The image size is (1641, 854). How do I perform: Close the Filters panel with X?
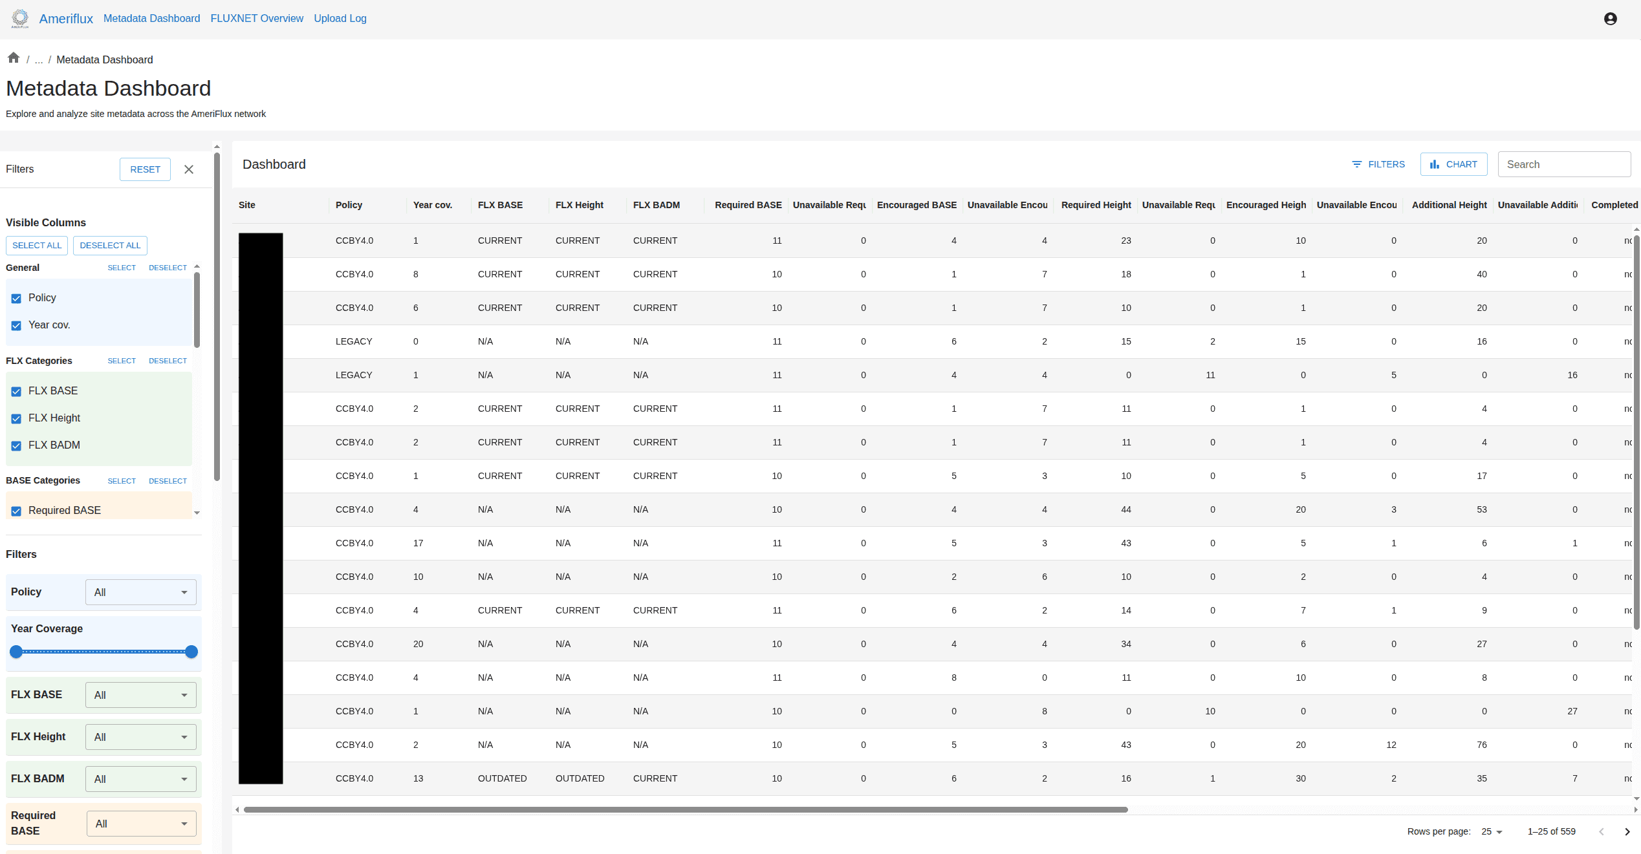click(189, 169)
